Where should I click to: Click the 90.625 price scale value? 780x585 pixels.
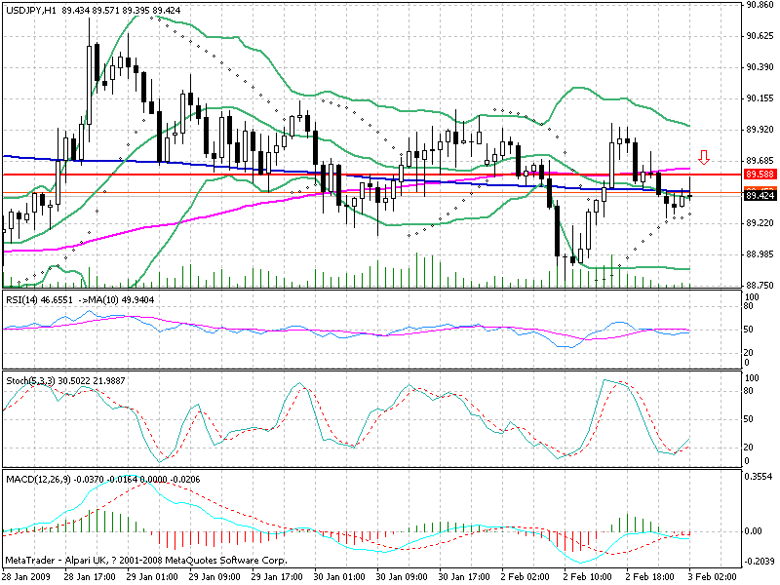coord(760,36)
